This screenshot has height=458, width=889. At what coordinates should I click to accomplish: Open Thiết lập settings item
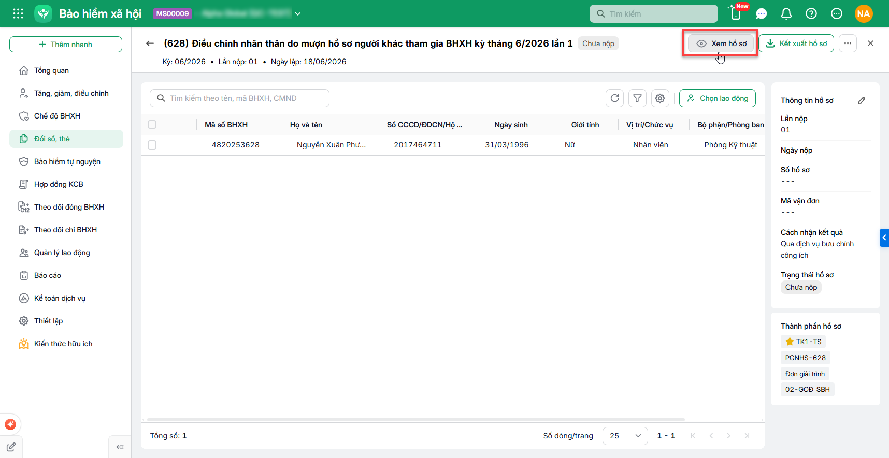[x=66, y=321]
